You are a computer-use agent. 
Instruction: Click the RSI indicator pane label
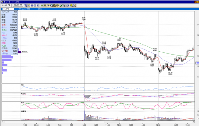22,85
